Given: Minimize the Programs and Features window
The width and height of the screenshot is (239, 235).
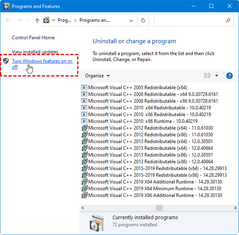Looking at the screenshot, I should point(193,6).
